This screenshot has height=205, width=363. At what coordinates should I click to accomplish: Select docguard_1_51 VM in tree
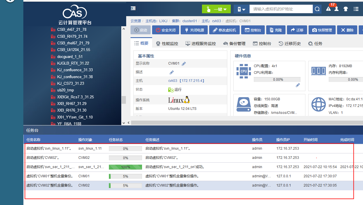70,57
